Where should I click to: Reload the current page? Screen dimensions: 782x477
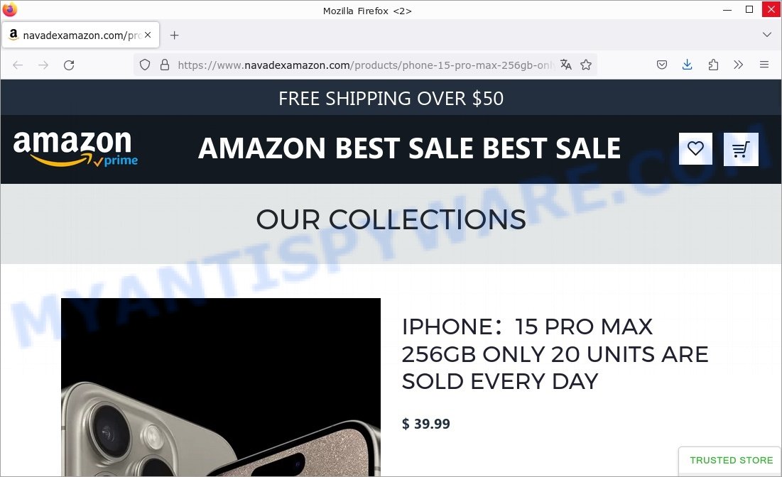(x=69, y=65)
